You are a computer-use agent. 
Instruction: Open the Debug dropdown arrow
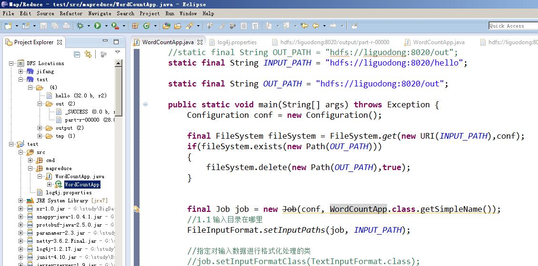(89, 26)
